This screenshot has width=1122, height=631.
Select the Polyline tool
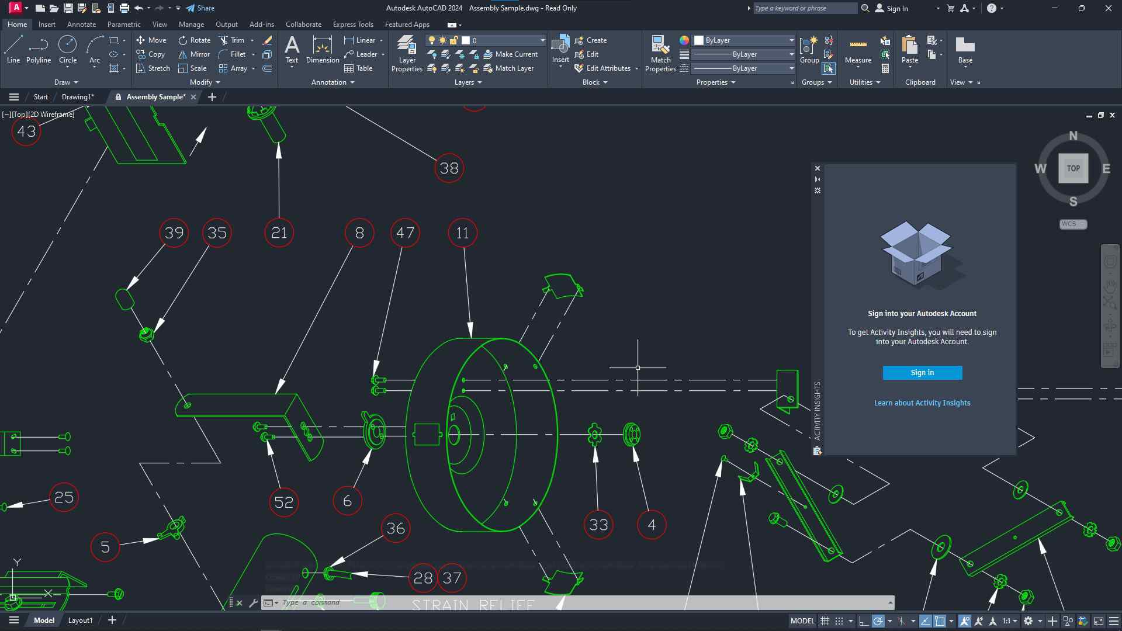point(39,49)
